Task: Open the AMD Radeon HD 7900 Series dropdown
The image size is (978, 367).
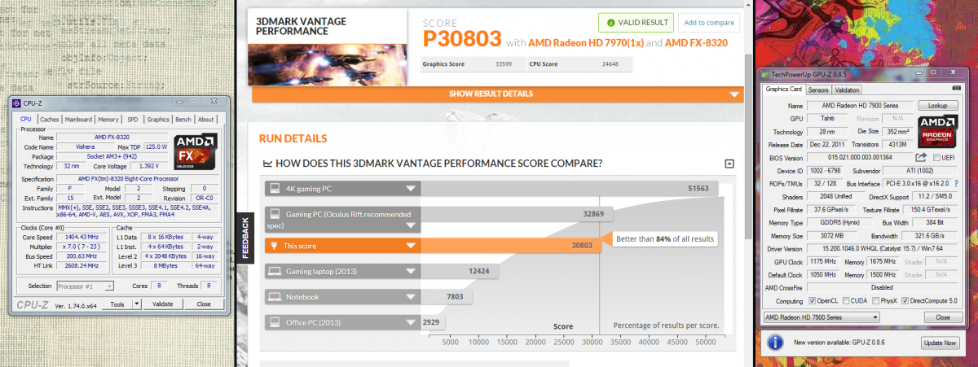Action: (x=822, y=316)
